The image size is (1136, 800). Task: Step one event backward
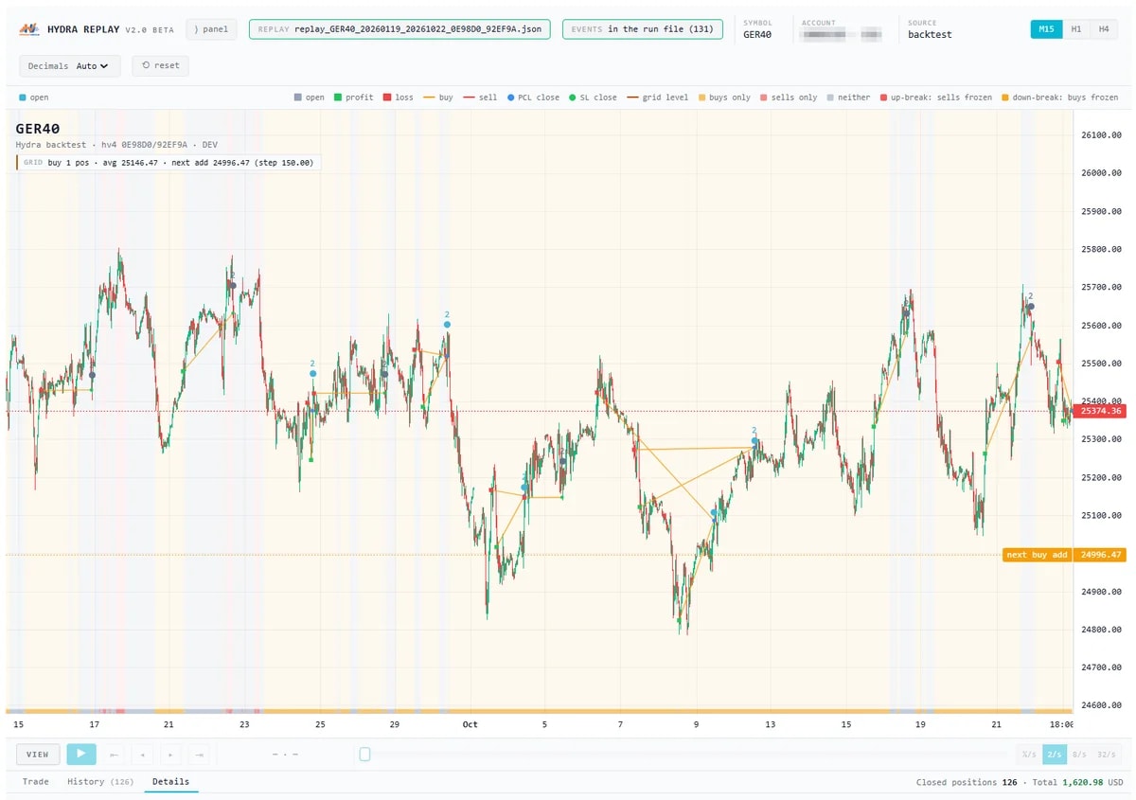click(x=143, y=755)
